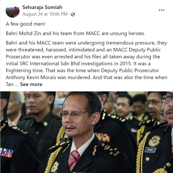Click the name tag on right officer's uniform
This screenshot has width=173, height=173.
pos(150,150)
